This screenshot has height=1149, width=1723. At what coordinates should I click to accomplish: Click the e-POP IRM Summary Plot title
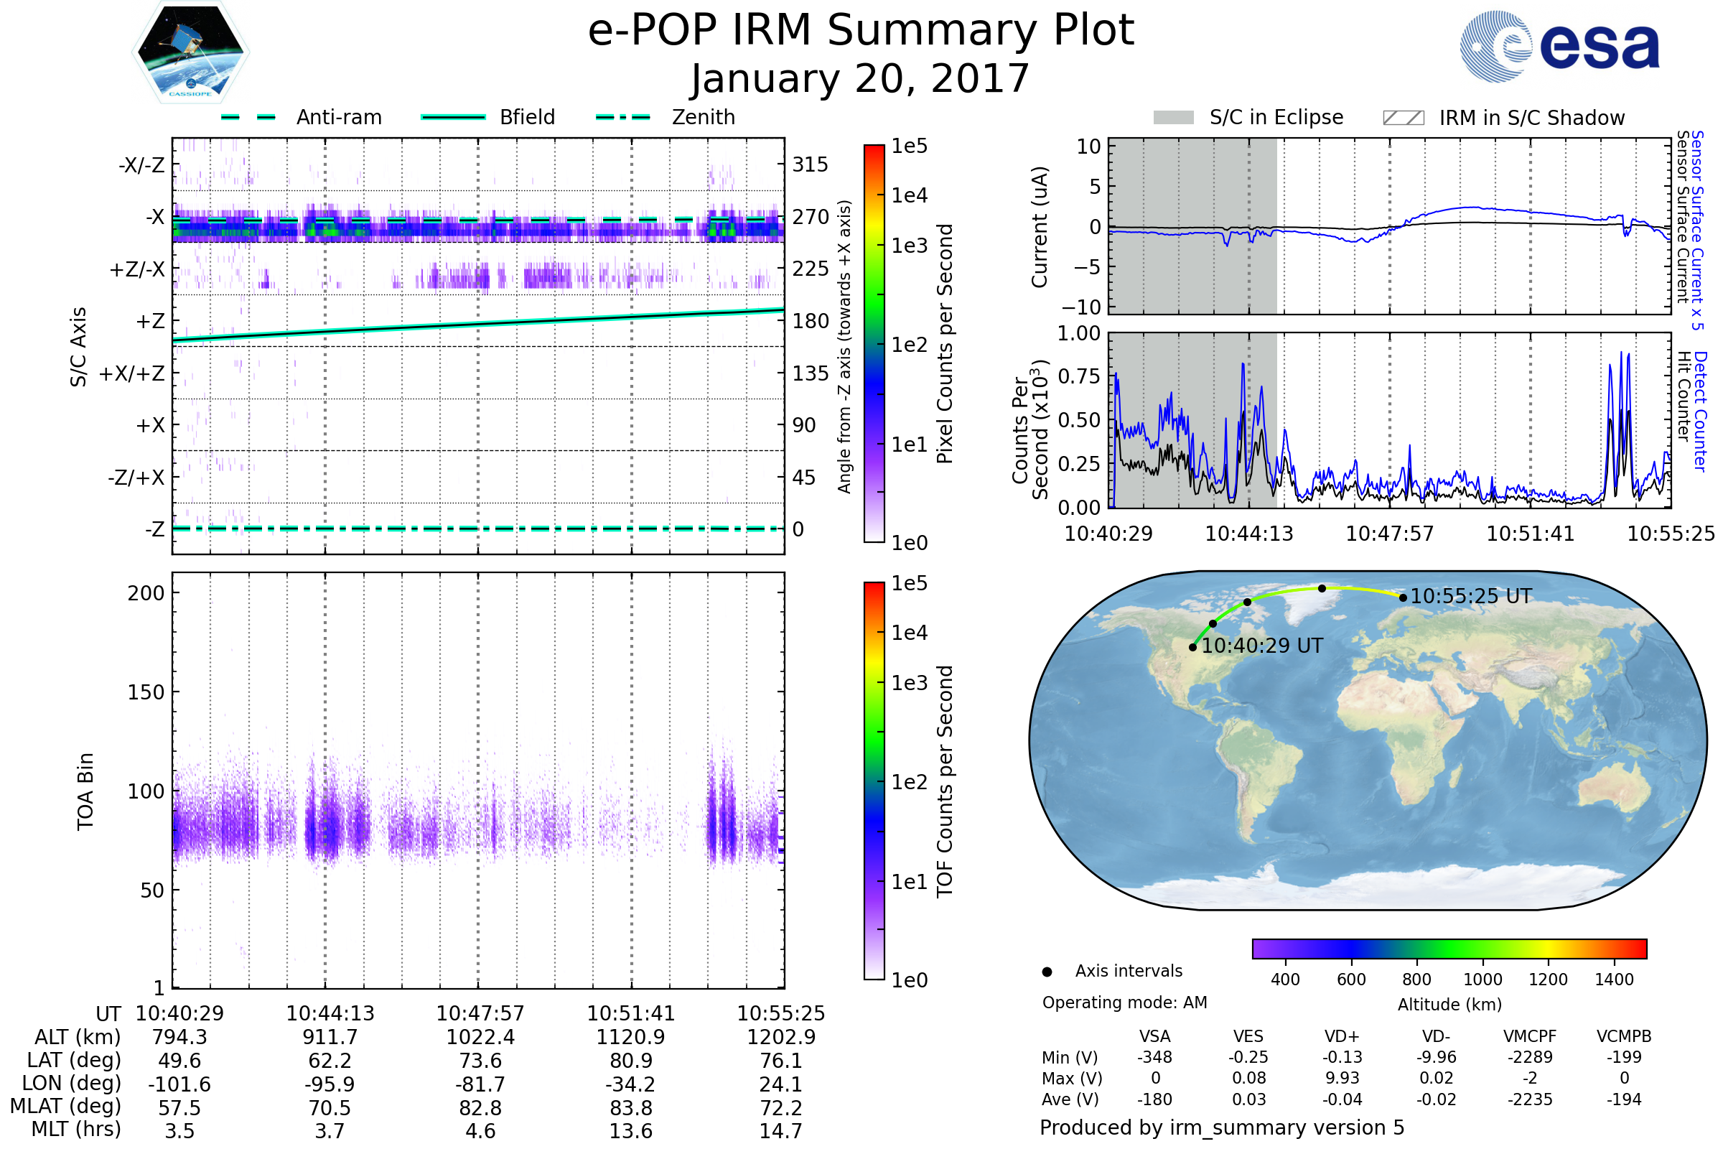[x=861, y=31]
